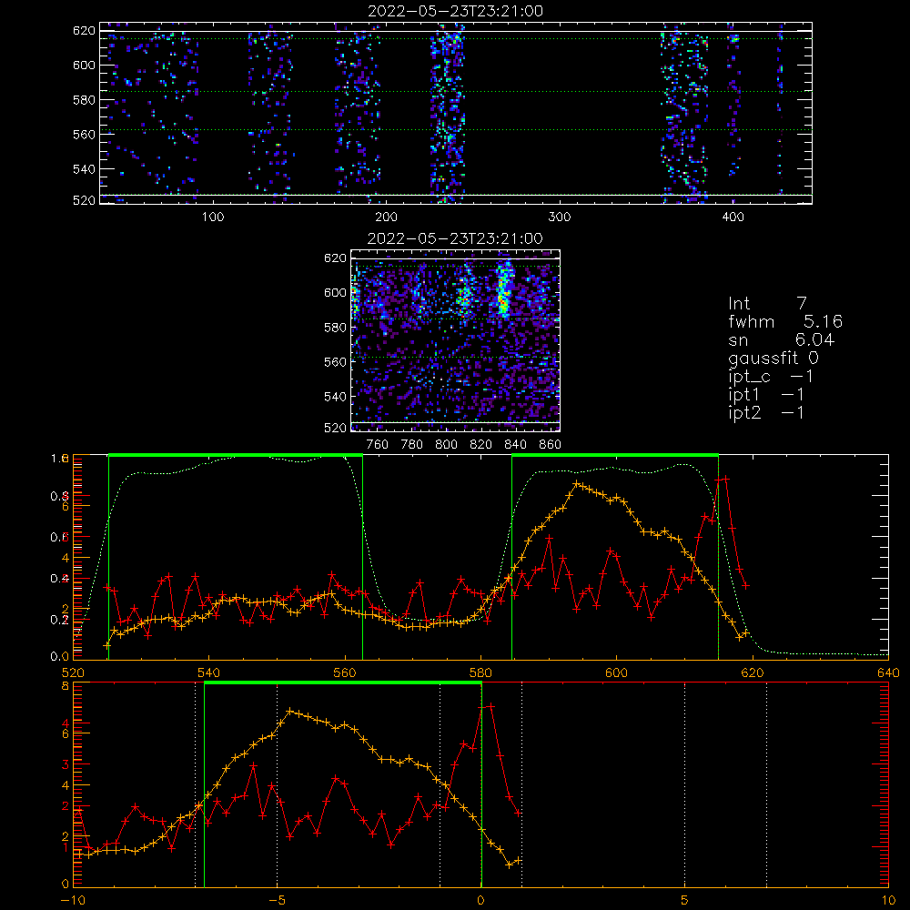Click the "ipt1 -1" readout line
Viewport: 910px width, 910px height.
click(766, 395)
